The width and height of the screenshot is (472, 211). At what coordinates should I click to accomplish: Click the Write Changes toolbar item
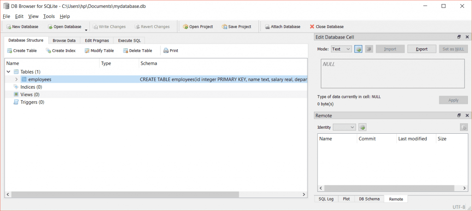pyautogui.click(x=110, y=27)
